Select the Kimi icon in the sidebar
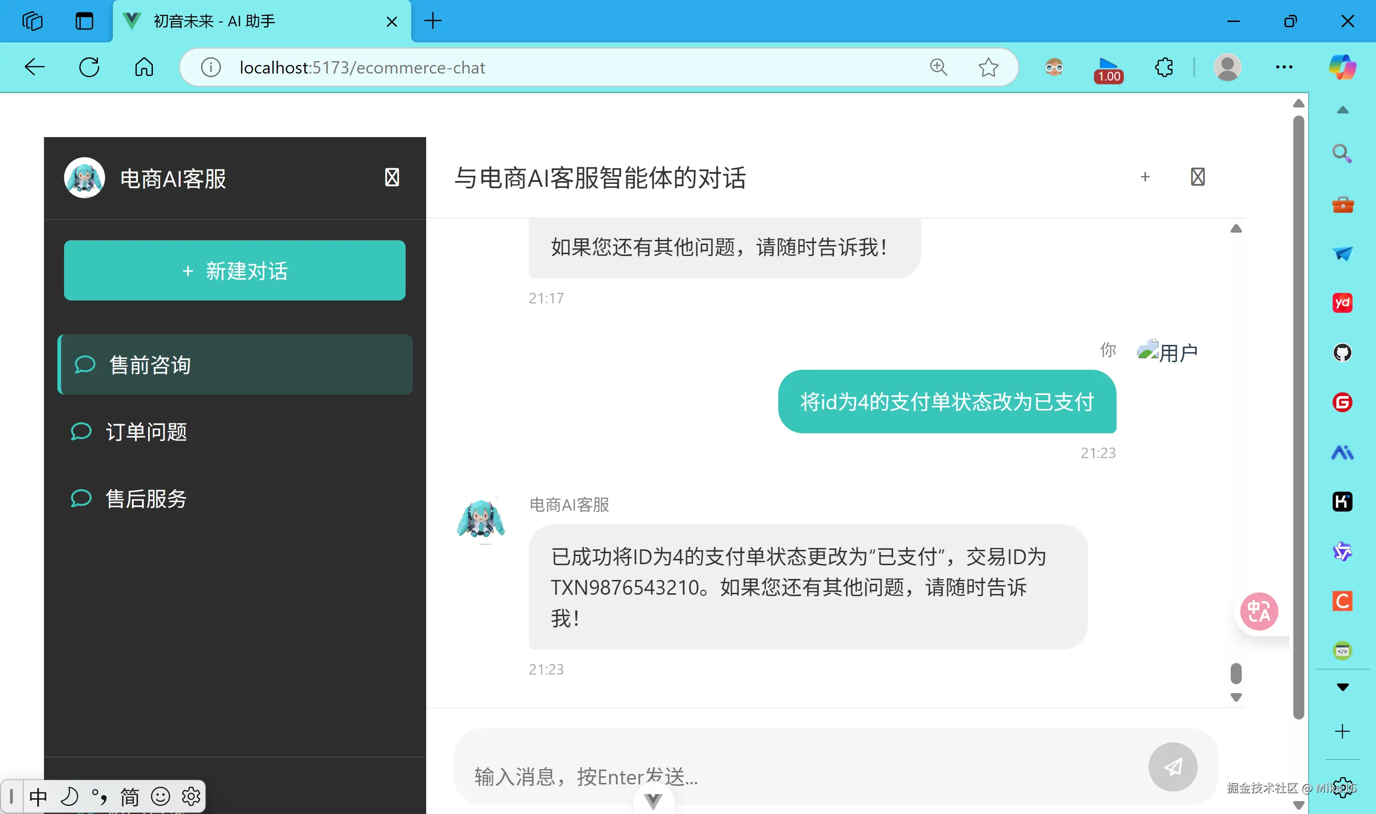This screenshot has height=814, width=1376. pos(1342,501)
